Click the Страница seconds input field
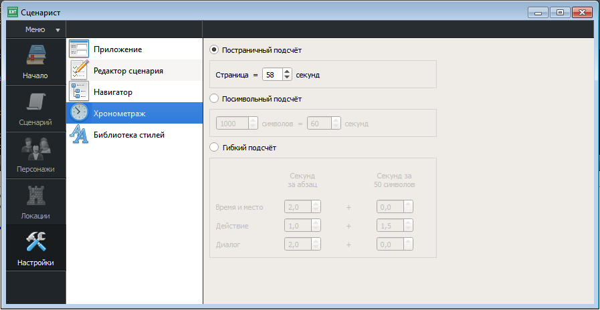Image resolution: width=600 pixels, height=310 pixels. (272, 75)
